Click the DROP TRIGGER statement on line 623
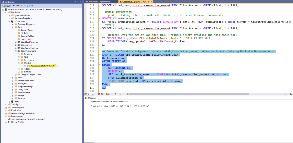 coord(147,42)
